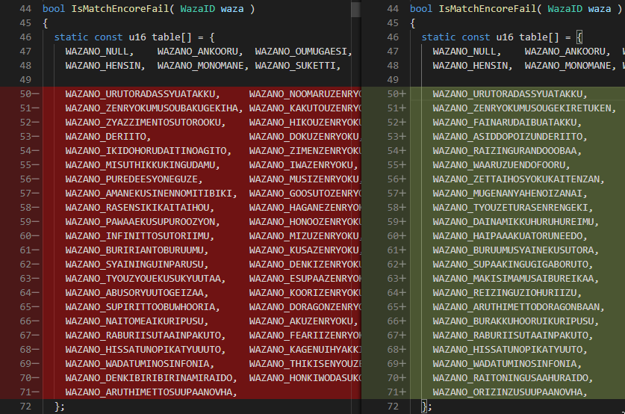The height and width of the screenshot is (414, 625).
Task: Click WAZANO_FAINARUDAIBUATAKKU in the added lines
Action: click(x=506, y=123)
